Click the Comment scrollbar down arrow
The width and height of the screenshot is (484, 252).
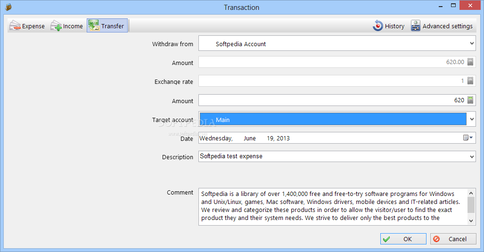pyautogui.click(x=471, y=220)
